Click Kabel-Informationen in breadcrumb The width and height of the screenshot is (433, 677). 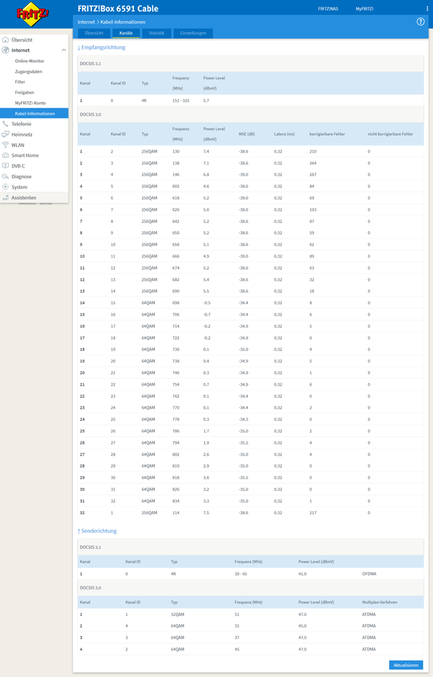122,22
